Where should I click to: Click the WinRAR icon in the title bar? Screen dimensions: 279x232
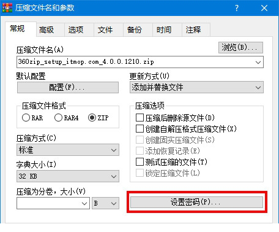[x=7, y=8]
